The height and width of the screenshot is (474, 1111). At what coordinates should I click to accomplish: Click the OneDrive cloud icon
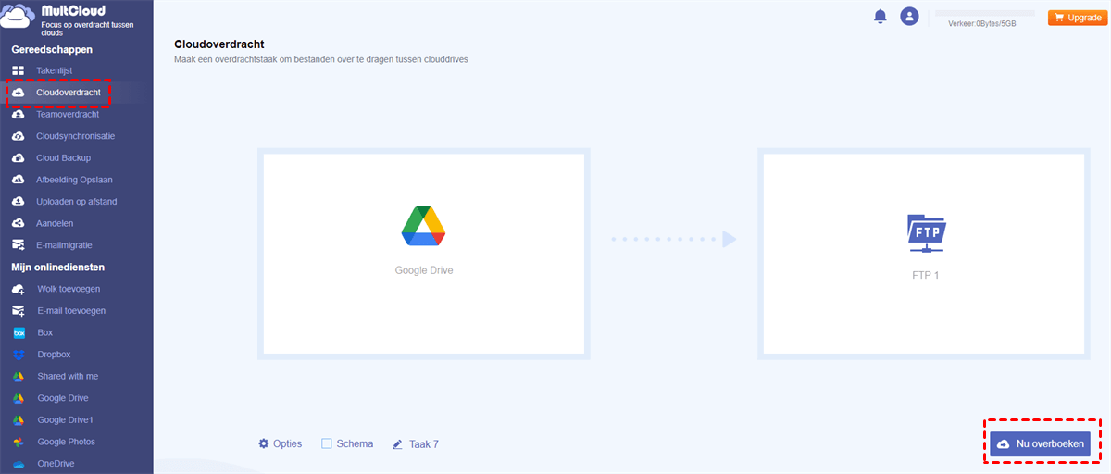click(x=19, y=464)
